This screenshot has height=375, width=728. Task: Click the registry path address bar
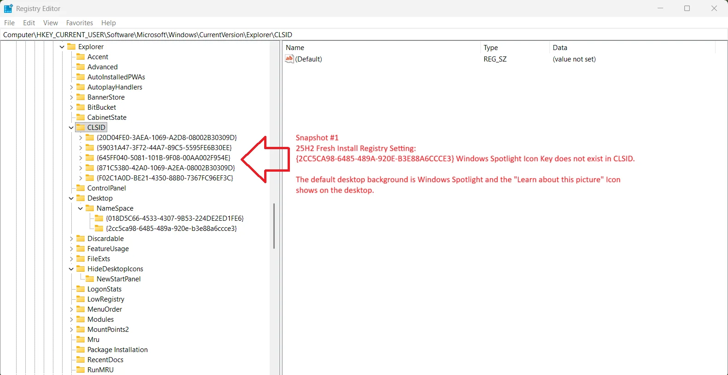[364, 34]
